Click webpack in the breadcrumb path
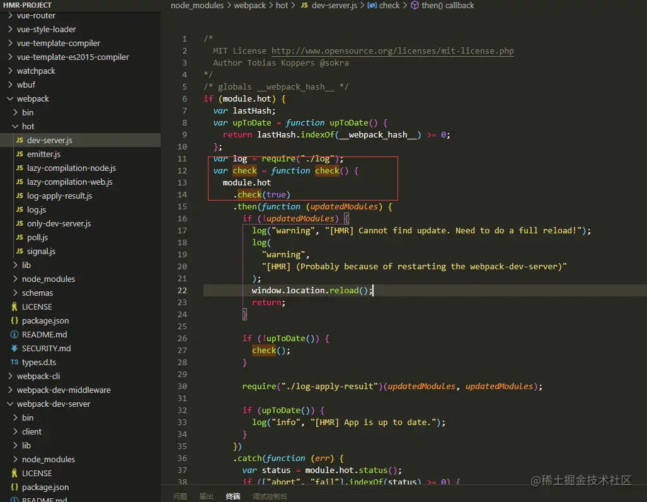The image size is (647, 502). [249, 6]
